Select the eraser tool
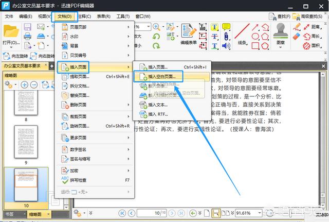 (x=297, y=37)
